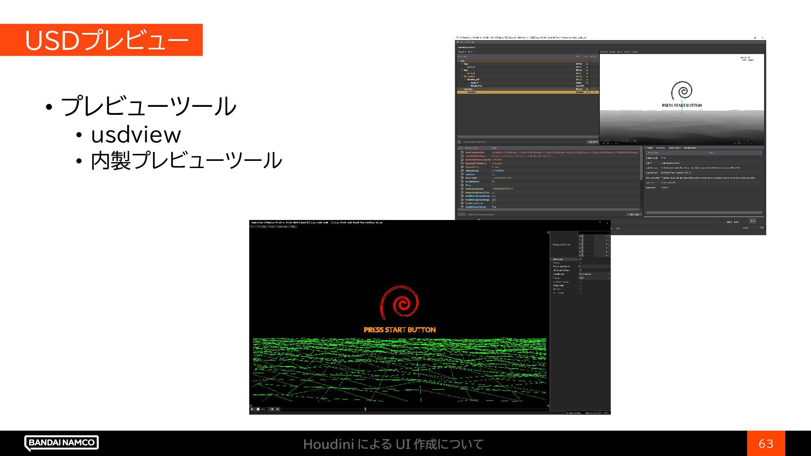The image size is (811, 456).
Task: Toggle Safety Area checkbox
Action: pos(580,285)
